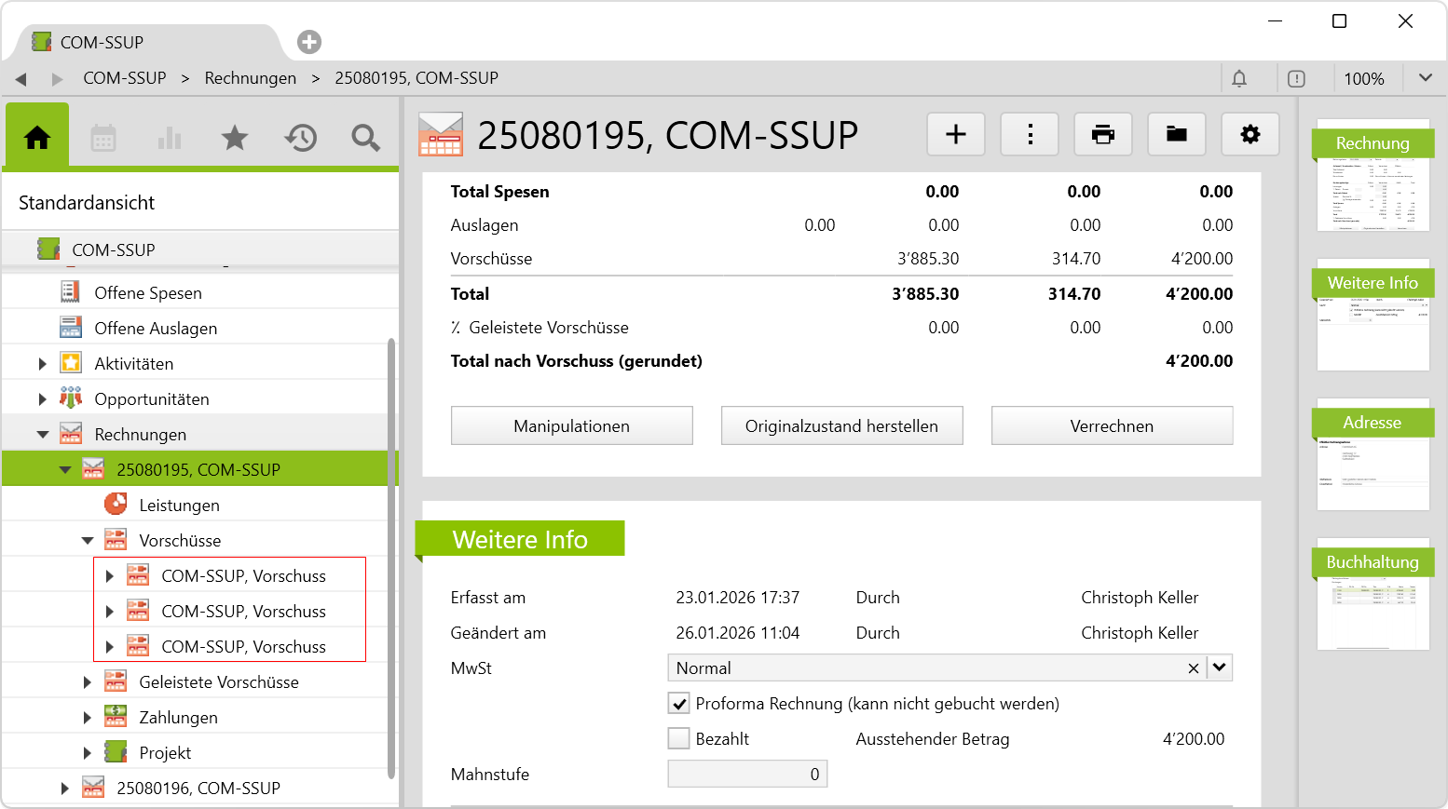1448x809 pixels.
Task: Click the Buchhaltung page thumbnail
Action: pyautogui.click(x=1373, y=596)
